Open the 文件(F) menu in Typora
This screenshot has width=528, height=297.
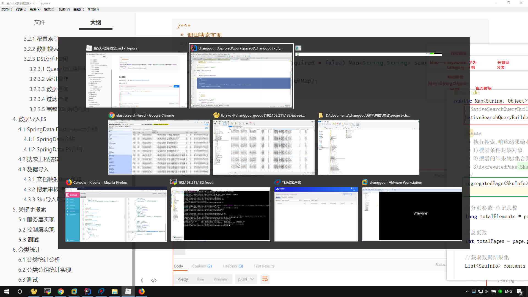pos(7,9)
